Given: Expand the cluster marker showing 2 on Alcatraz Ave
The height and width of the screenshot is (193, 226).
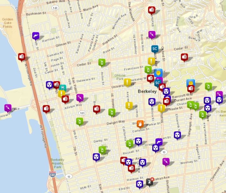Looking at the screenshot, I should (x=150, y=182).
